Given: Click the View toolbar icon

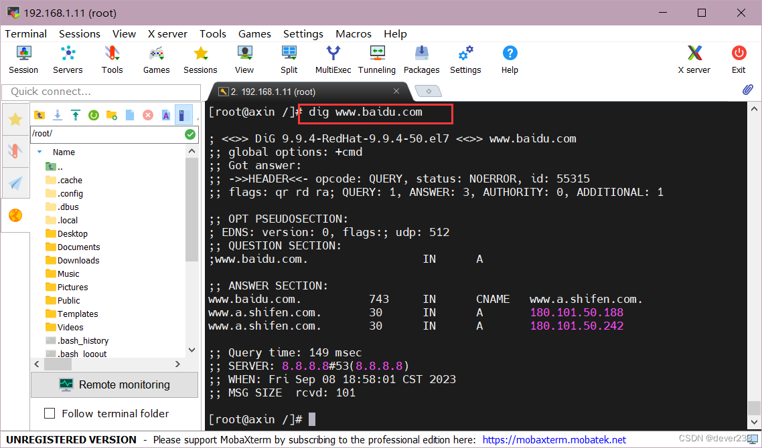Looking at the screenshot, I should click(244, 60).
